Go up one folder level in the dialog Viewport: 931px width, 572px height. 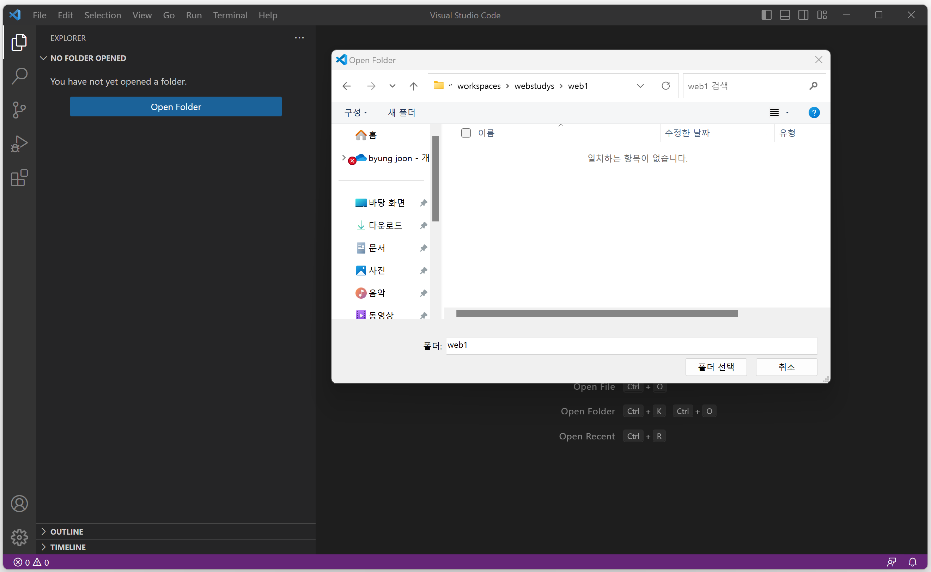pyautogui.click(x=413, y=86)
